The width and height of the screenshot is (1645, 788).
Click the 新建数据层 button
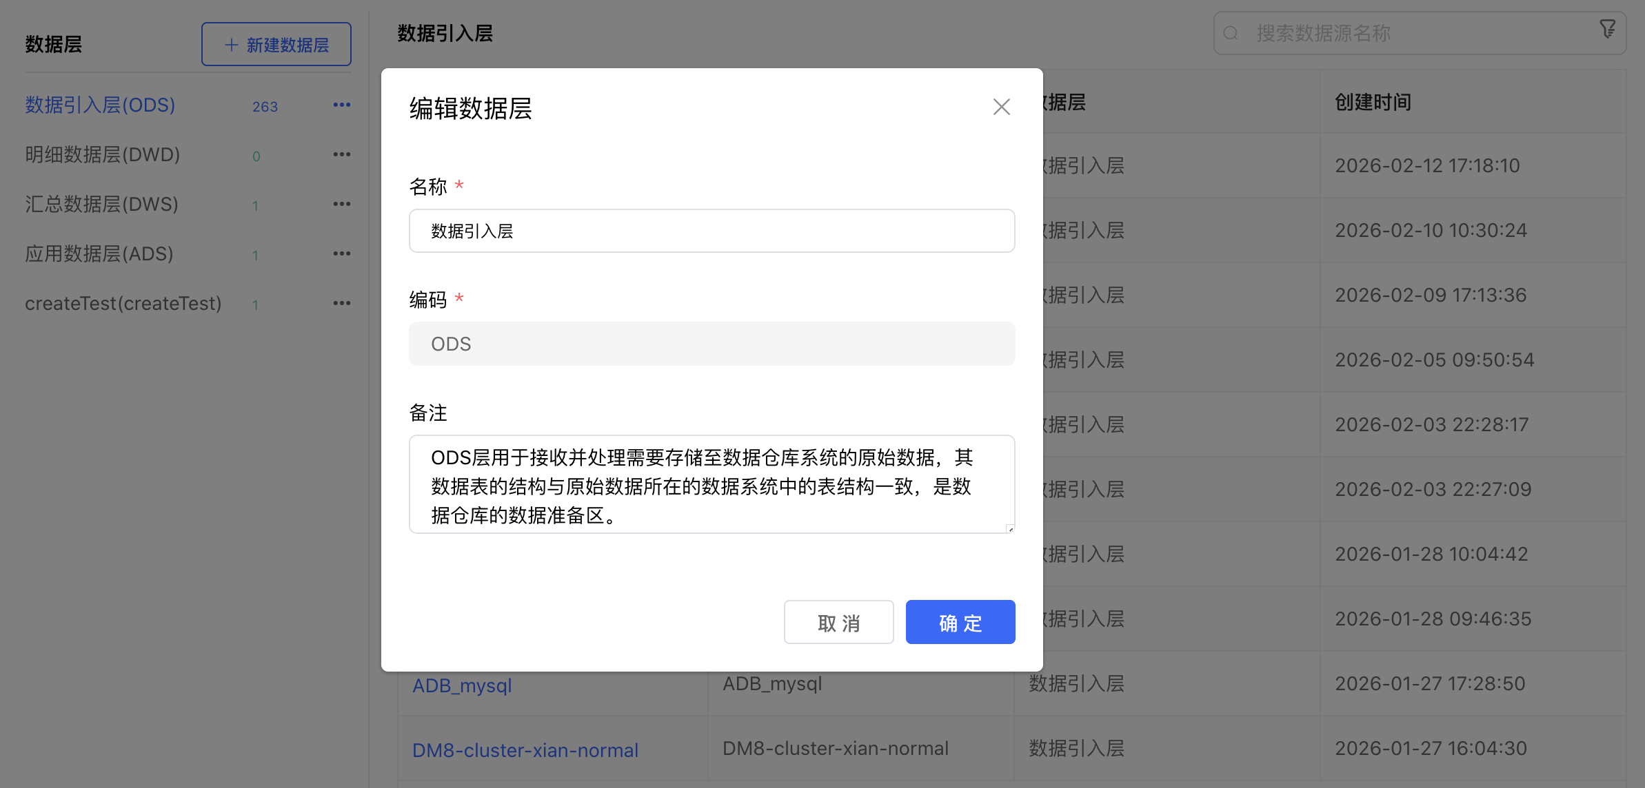pos(276,44)
